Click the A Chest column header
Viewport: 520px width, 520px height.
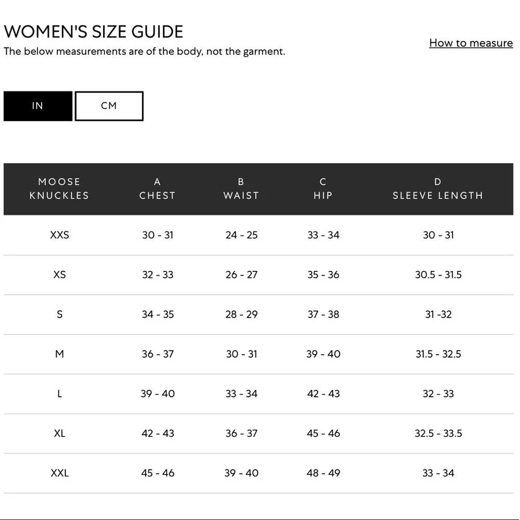(x=157, y=189)
